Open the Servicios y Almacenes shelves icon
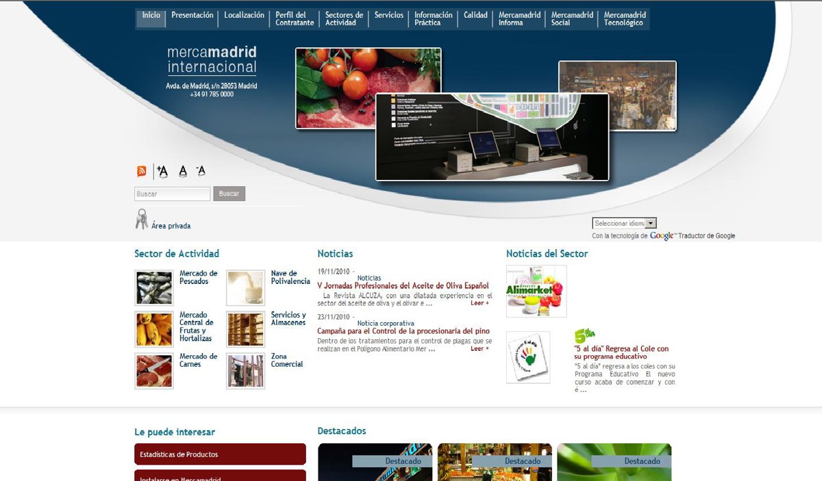The height and width of the screenshot is (481, 822). pyautogui.click(x=245, y=329)
